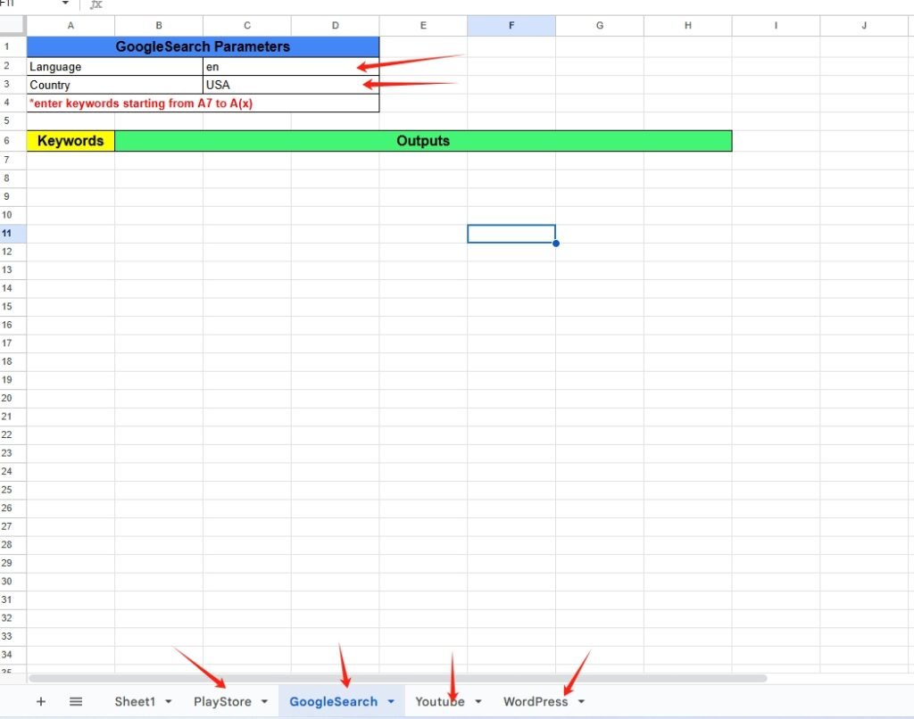Select the GoogleSearch sheet tab
This screenshot has height=719, width=914.
click(x=334, y=701)
